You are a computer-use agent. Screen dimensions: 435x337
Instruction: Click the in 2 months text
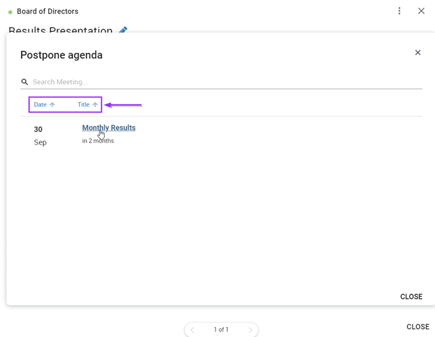click(98, 141)
